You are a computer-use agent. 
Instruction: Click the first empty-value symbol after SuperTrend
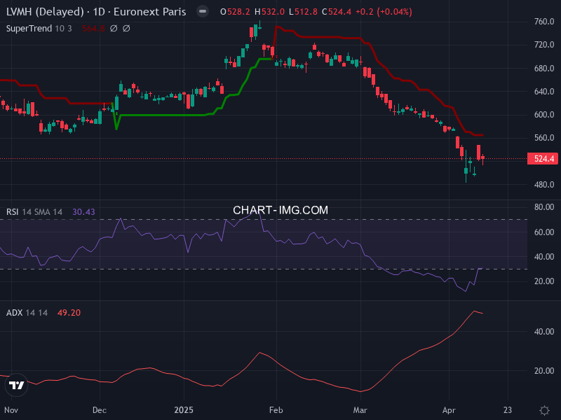pos(114,29)
